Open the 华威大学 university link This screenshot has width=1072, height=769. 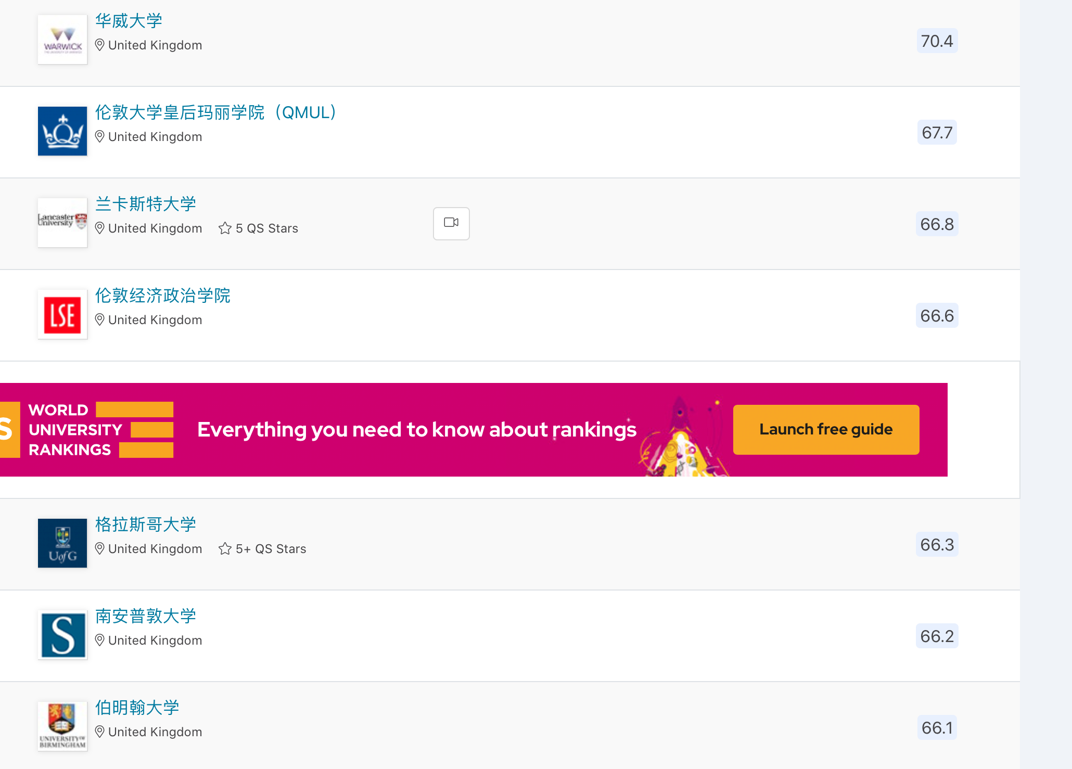point(129,21)
